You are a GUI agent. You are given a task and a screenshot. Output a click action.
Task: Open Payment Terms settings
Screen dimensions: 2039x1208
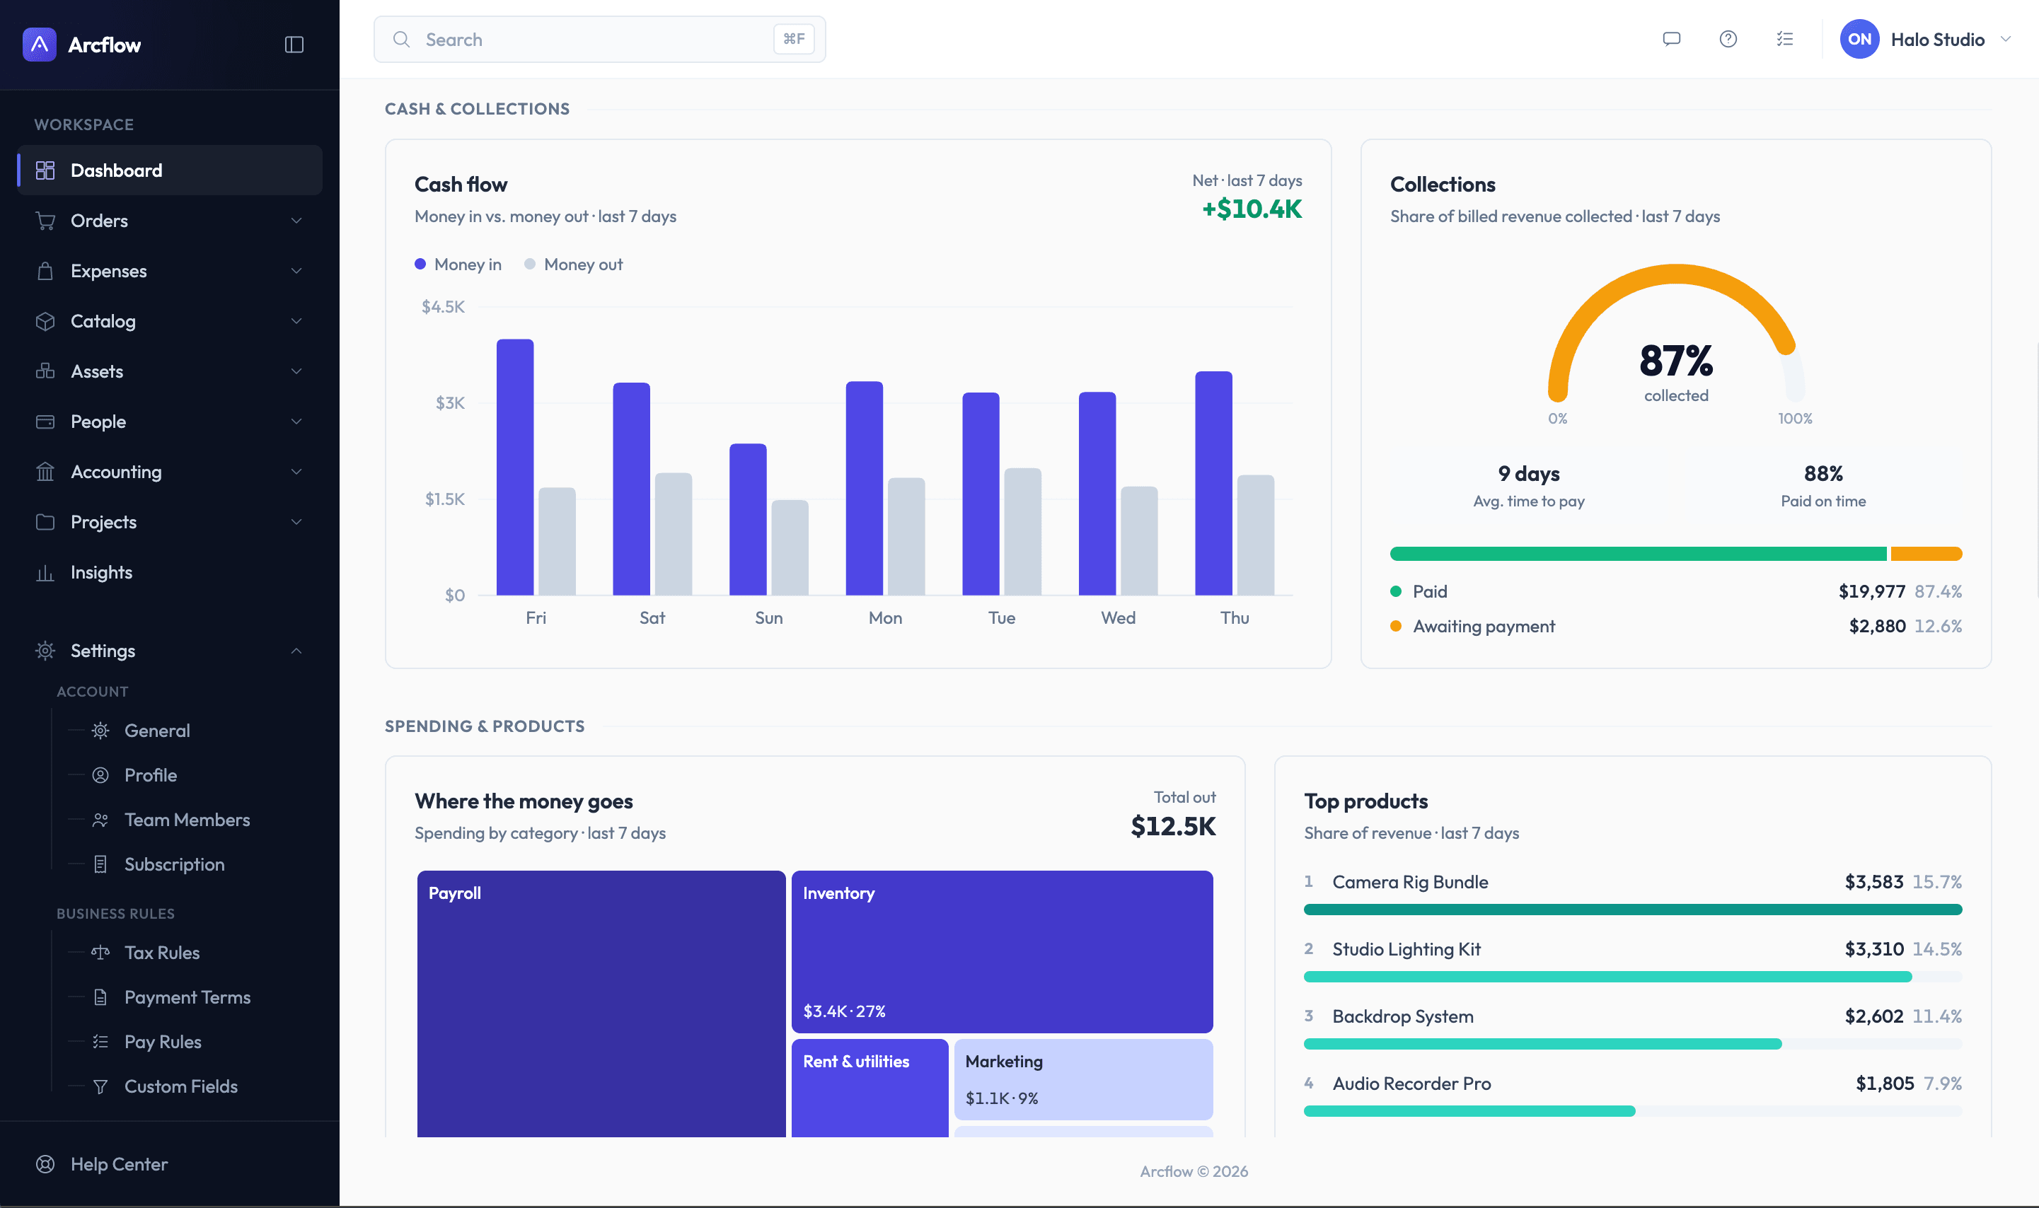(187, 997)
